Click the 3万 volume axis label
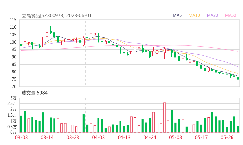Image resolution: width=243 pixels, height=145 pixels. [13, 98]
